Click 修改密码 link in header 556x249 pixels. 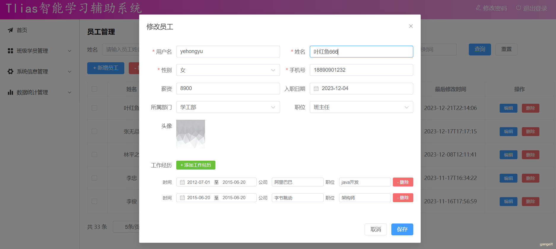tap(492, 8)
